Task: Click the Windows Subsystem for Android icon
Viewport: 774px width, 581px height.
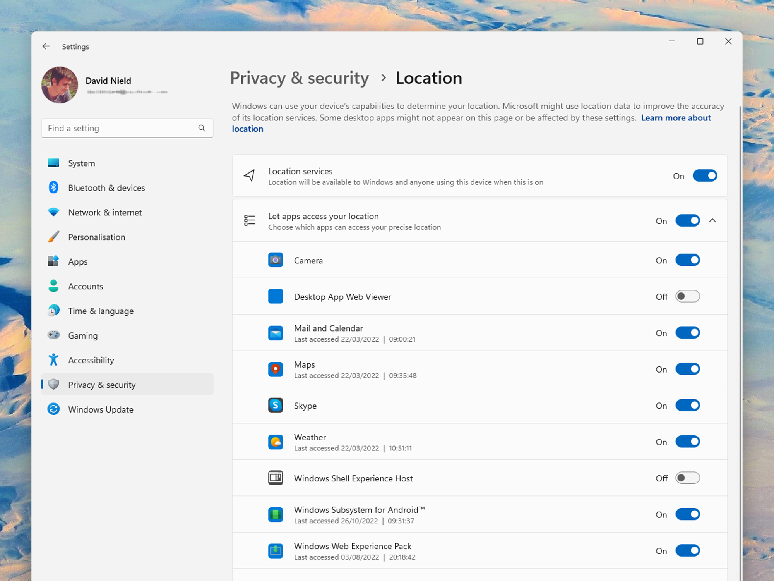Action: pyautogui.click(x=275, y=514)
